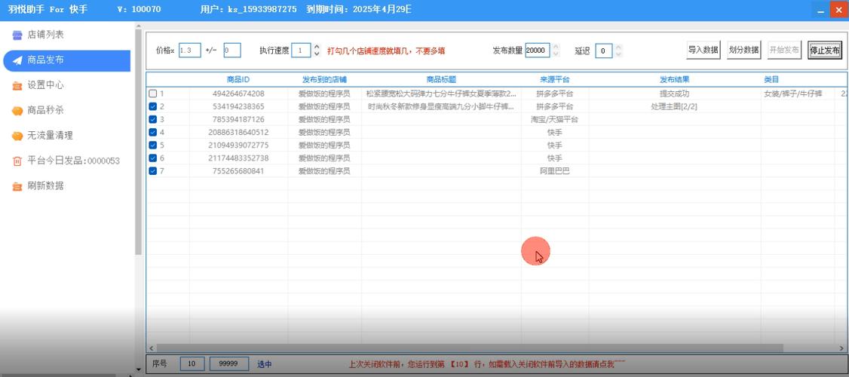Sort by the 商品ID column header
This screenshot has width=849, height=377.
pyautogui.click(x=238, y=79)
